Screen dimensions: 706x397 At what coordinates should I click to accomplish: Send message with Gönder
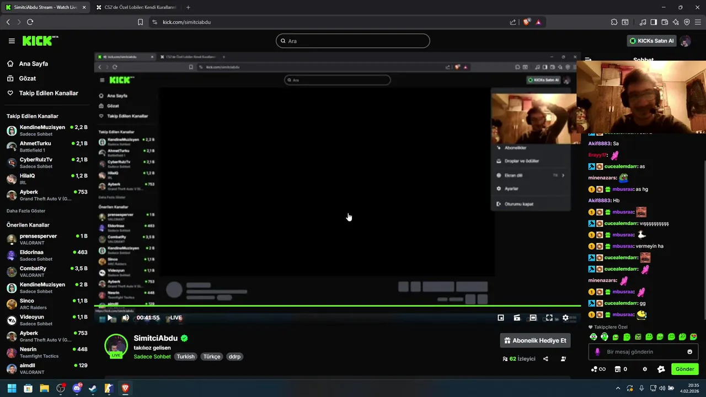(684, 369)
